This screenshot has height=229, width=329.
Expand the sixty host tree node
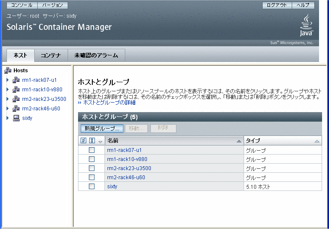pyautogui.click(x=7, y=118)
